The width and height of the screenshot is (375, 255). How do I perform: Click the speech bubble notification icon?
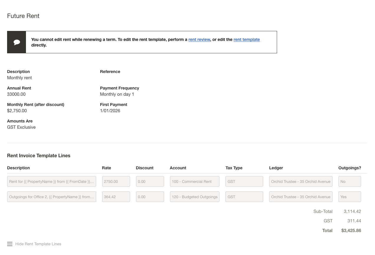click(16, 42)
